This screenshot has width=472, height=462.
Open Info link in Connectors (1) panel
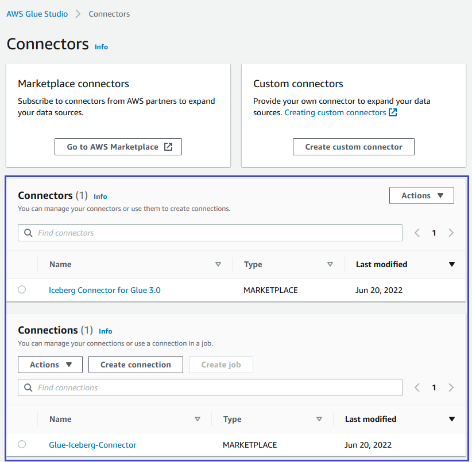click(x=100, y=197)
